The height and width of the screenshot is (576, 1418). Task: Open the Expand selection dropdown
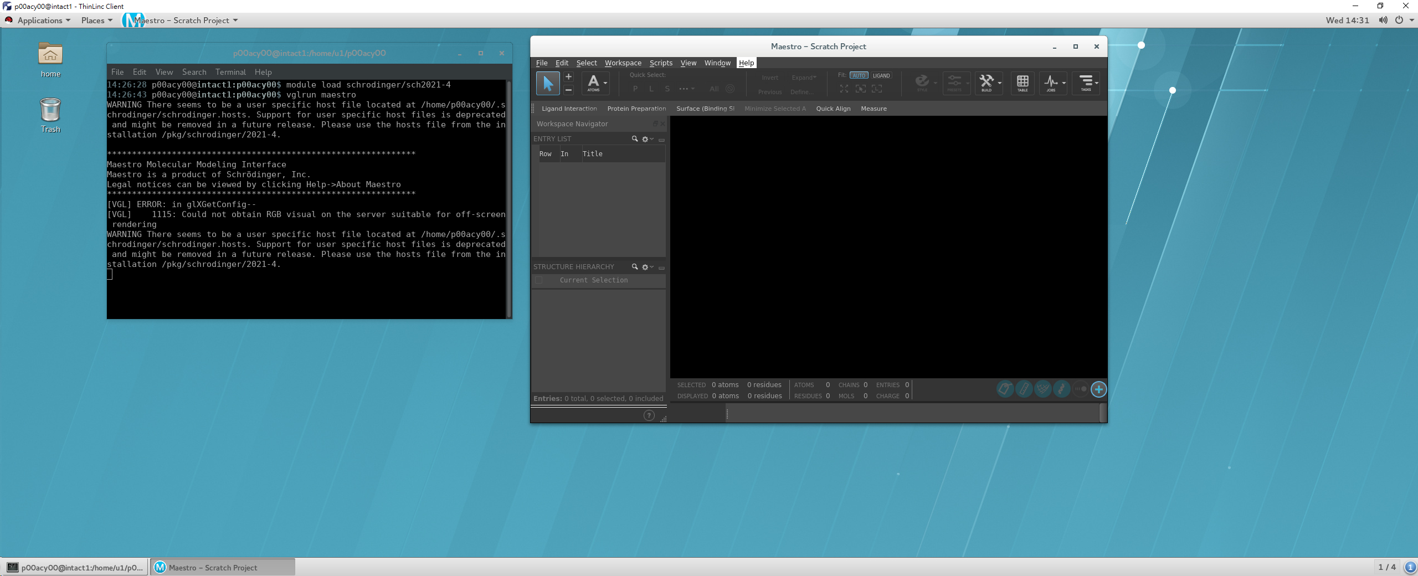pyautogui.click(x=804, y=78)
